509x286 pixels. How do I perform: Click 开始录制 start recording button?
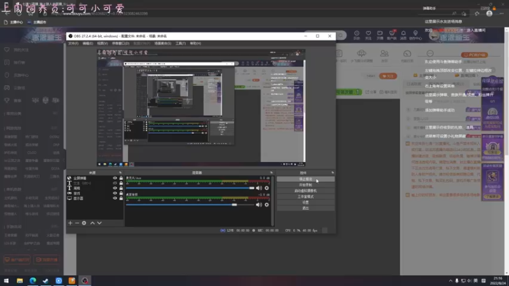(x=305, y=185)
